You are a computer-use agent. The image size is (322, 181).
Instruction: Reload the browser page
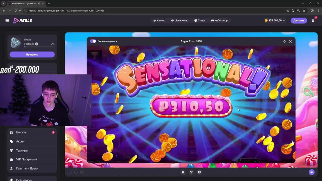point(16,11)
